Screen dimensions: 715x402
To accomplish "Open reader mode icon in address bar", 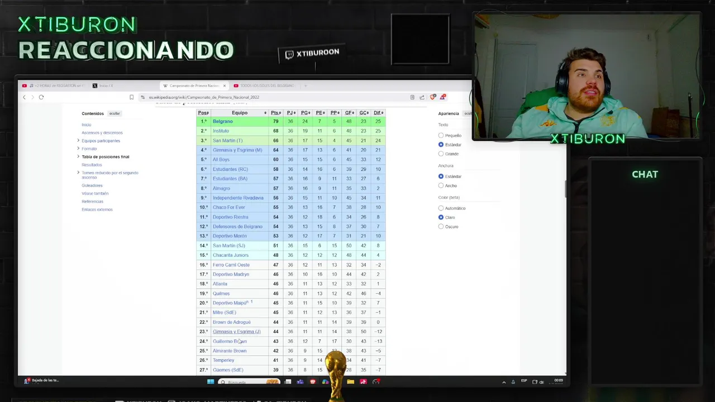I will [x=412, y=97].
